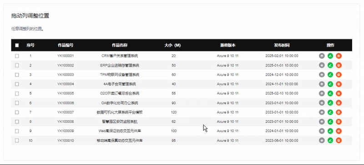The height and width of the screenshot is (165, 364).
Task: Click the 兼容版本 column header
Action: [x=228, y=45]
